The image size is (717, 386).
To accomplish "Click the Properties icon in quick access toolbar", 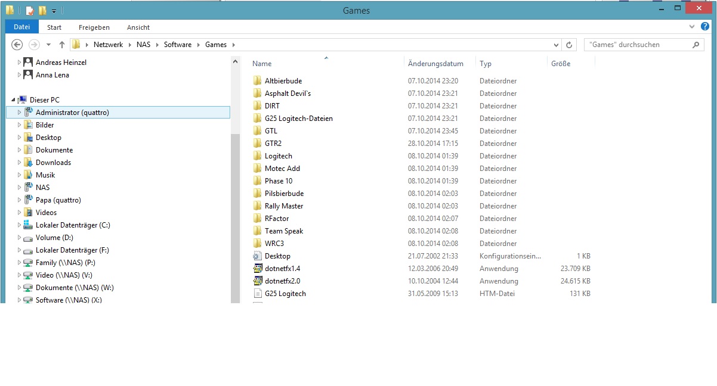I will point(29,10).
